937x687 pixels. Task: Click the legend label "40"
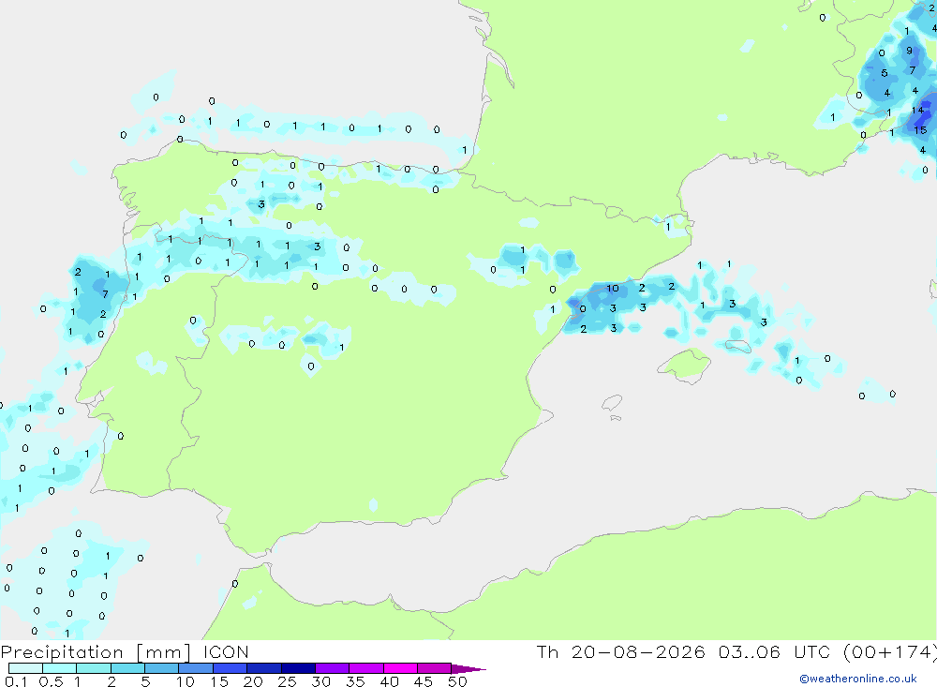point(389,681)
